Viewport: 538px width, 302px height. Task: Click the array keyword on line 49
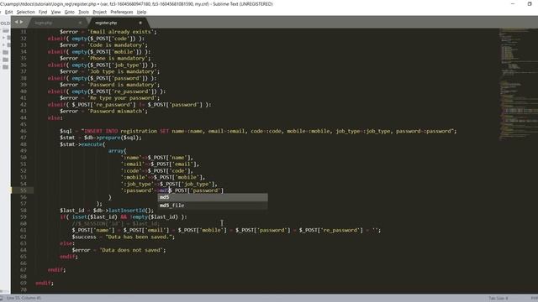(x=116, y=151)
